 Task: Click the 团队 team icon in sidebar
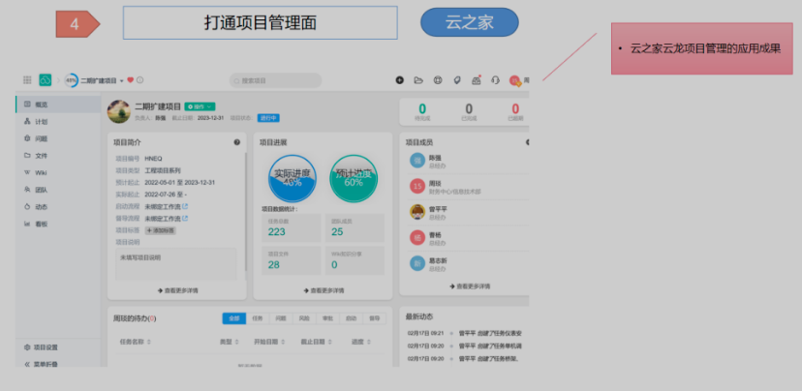(27, 190)
